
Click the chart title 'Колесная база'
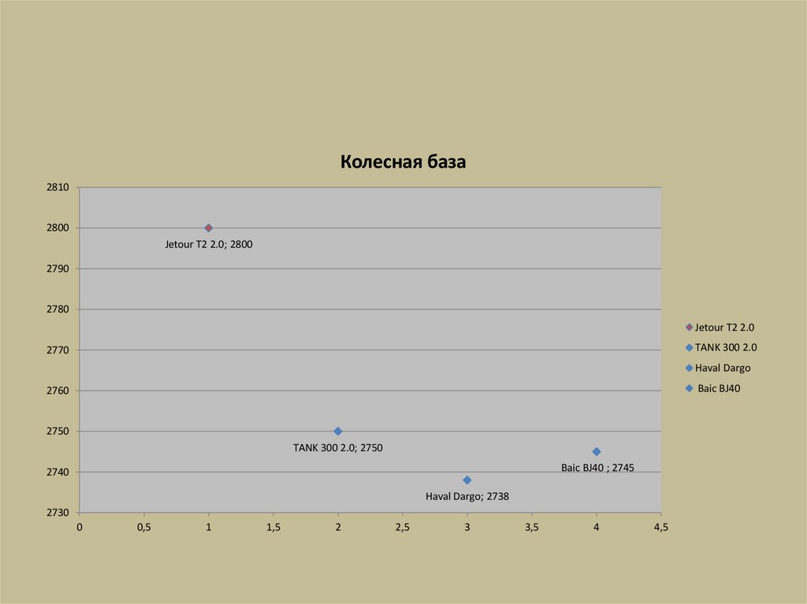403,161
